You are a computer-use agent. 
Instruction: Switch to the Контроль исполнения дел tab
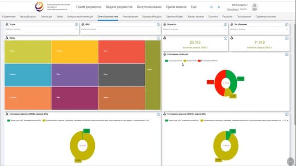(80, 17)
